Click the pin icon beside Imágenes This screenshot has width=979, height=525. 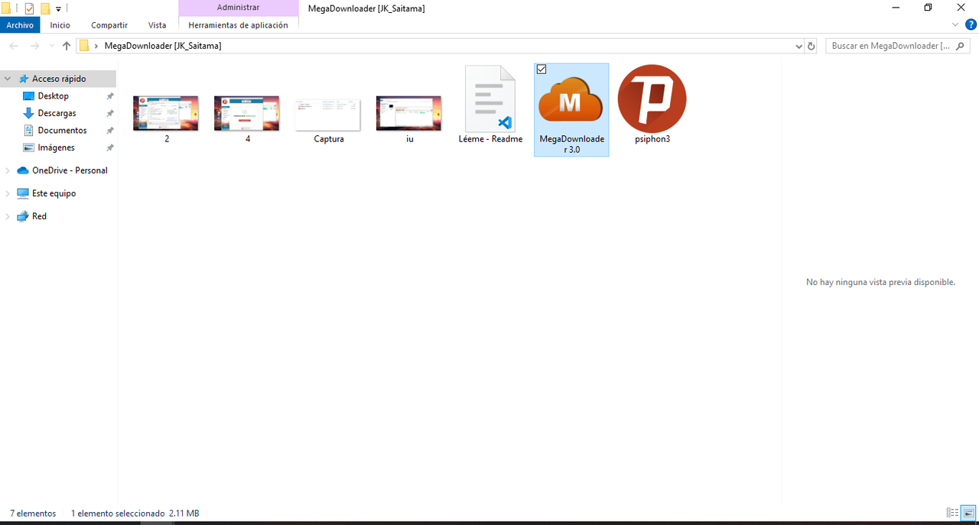coord(110,147)
